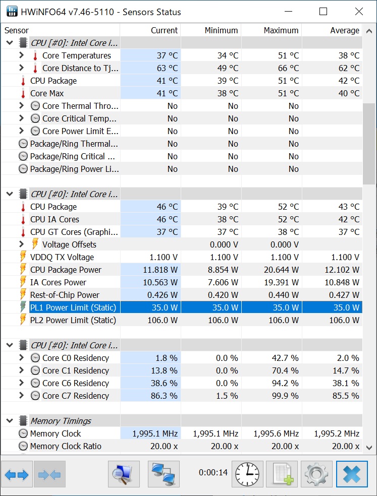This screenshot has width=377, height=496.
Task: Click the collapse columns inward-arrows button
Action: [50, 474]
